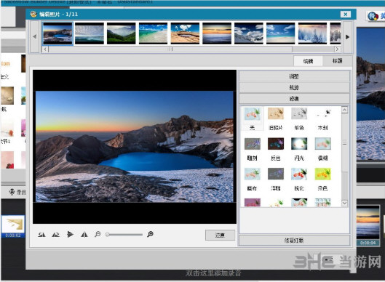The image size is (385, 282).
Task: Zoom out with the minus magnifier icon
Action: pyautogui.click(x=98, y=234)
